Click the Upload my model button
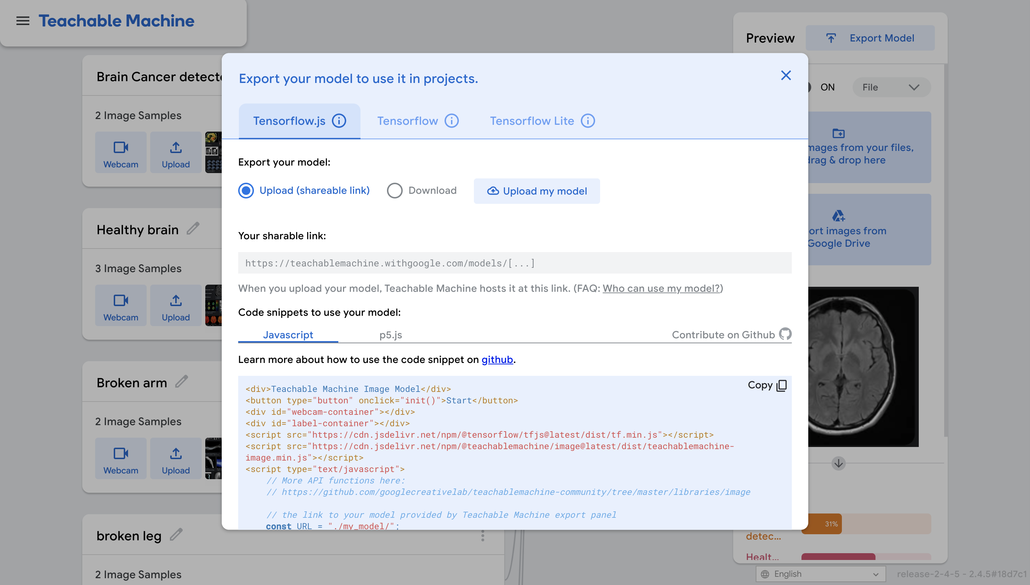1030x585 pixels. pyautogui.click(x=537, y=191)
